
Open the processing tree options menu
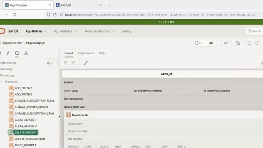[x=50, y=63]
